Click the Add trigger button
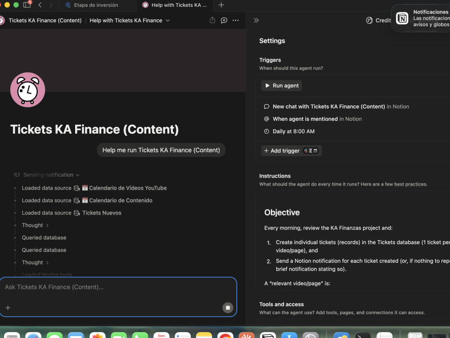Image resolution: width=450 pixels, height=338 pixels. pos(291,151)
